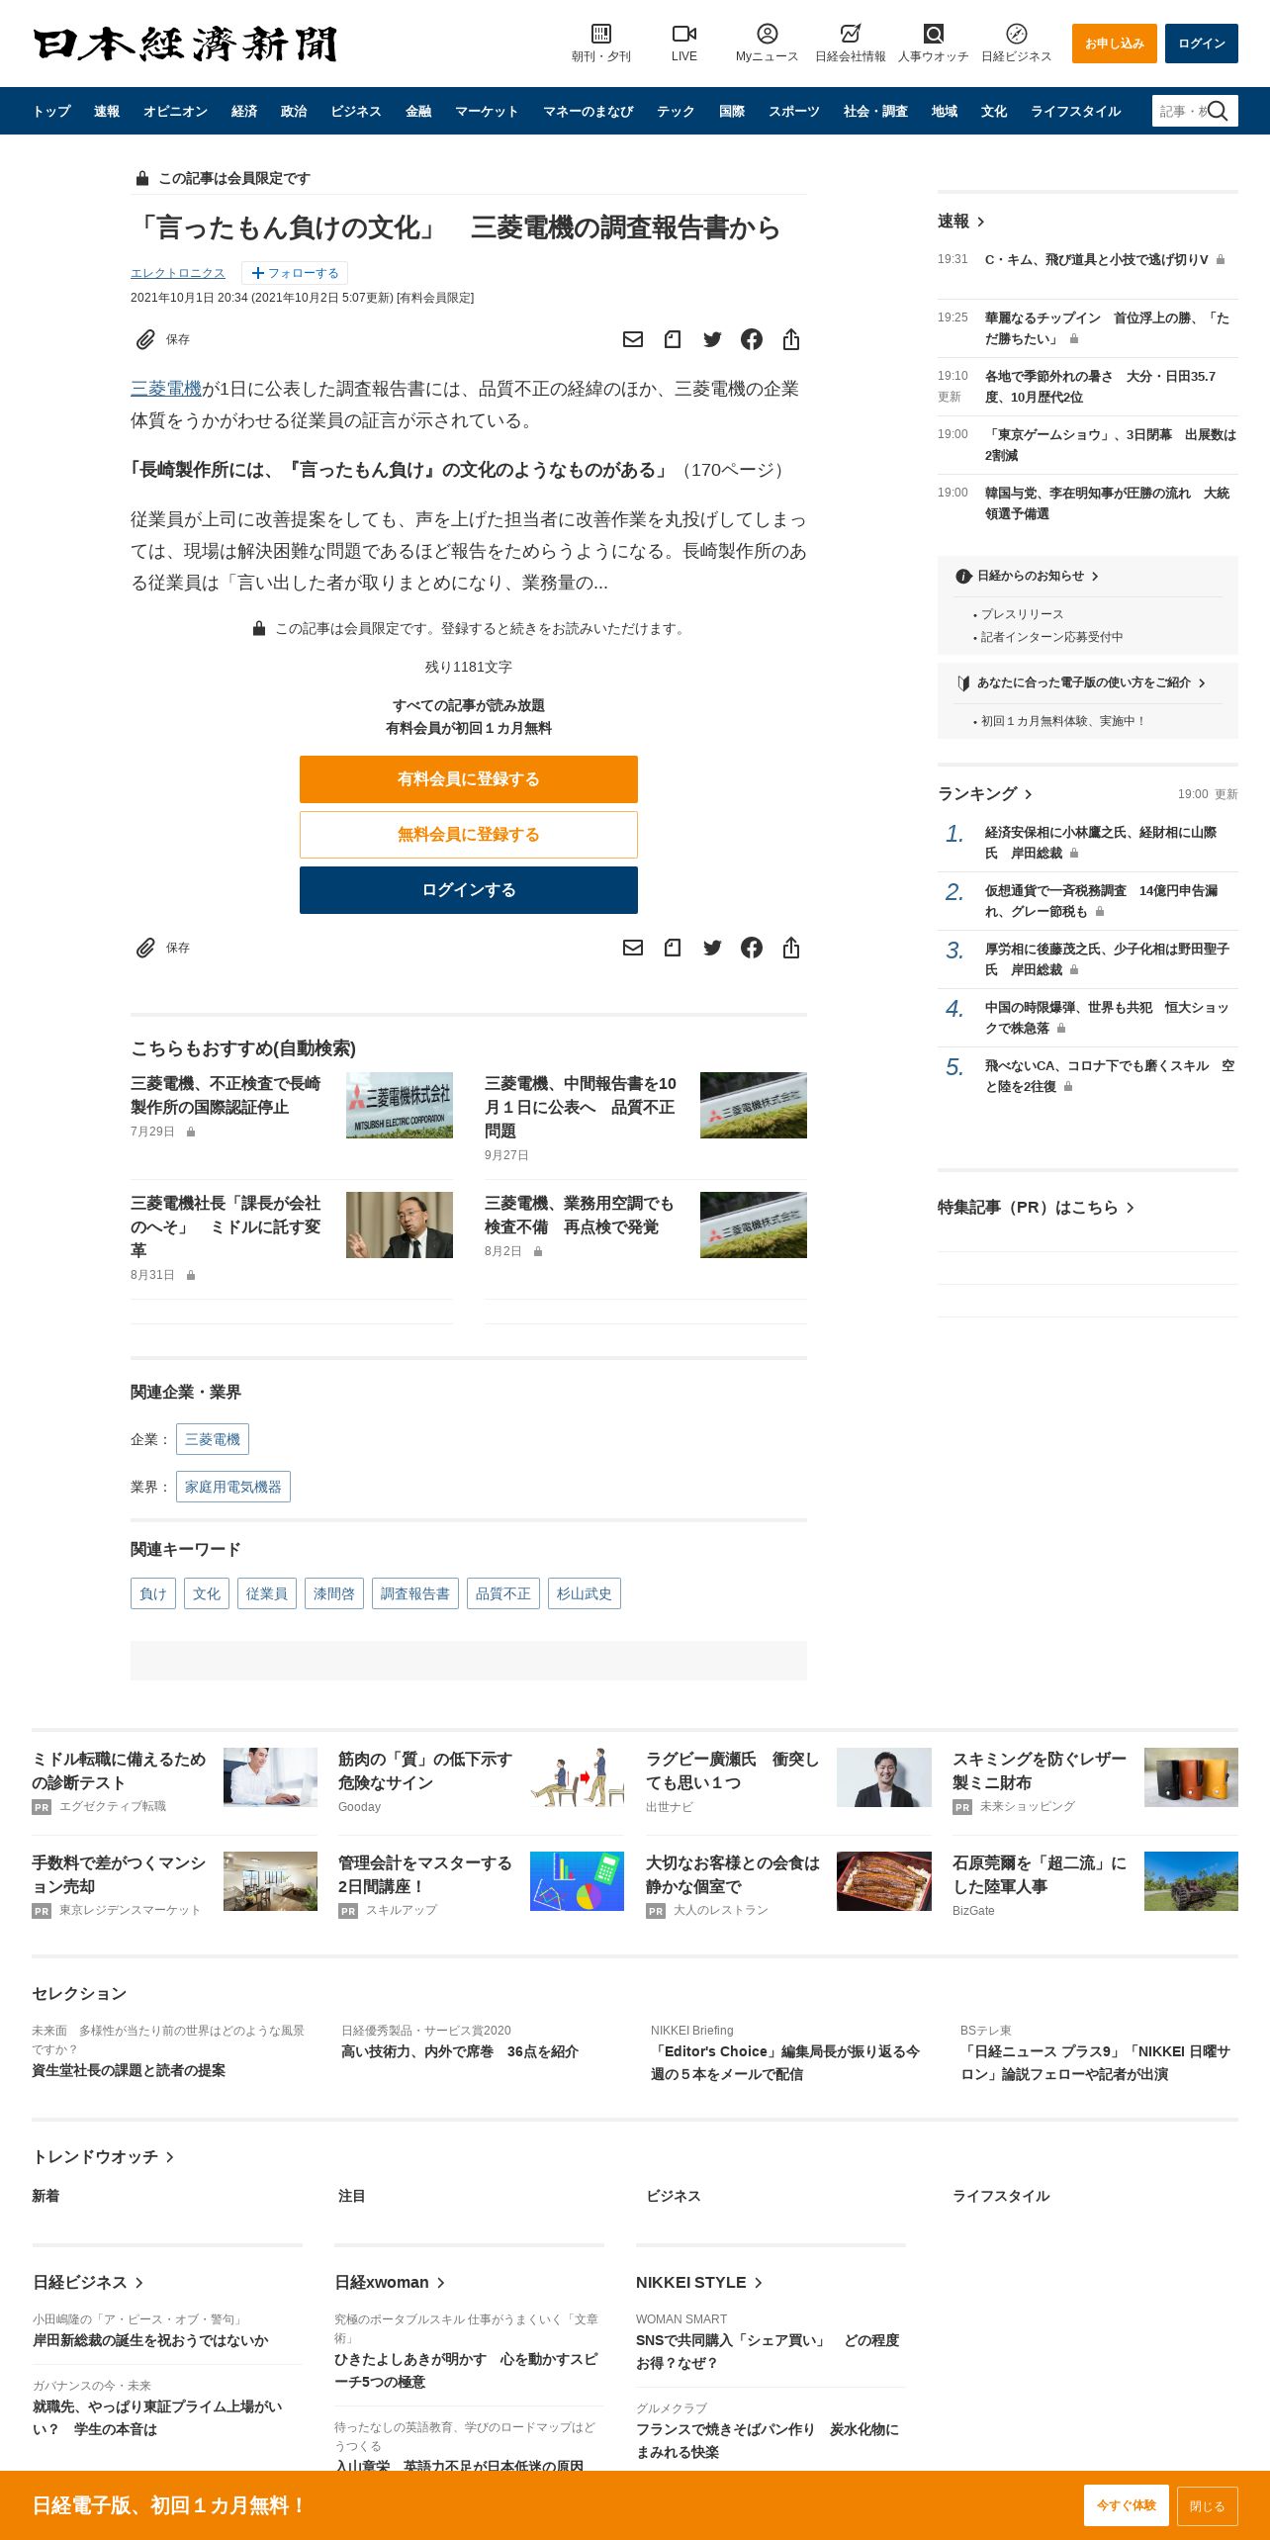1270x2540 pixels.
Task: Open the Myニュース profile icon
Action: coord(768,34)
